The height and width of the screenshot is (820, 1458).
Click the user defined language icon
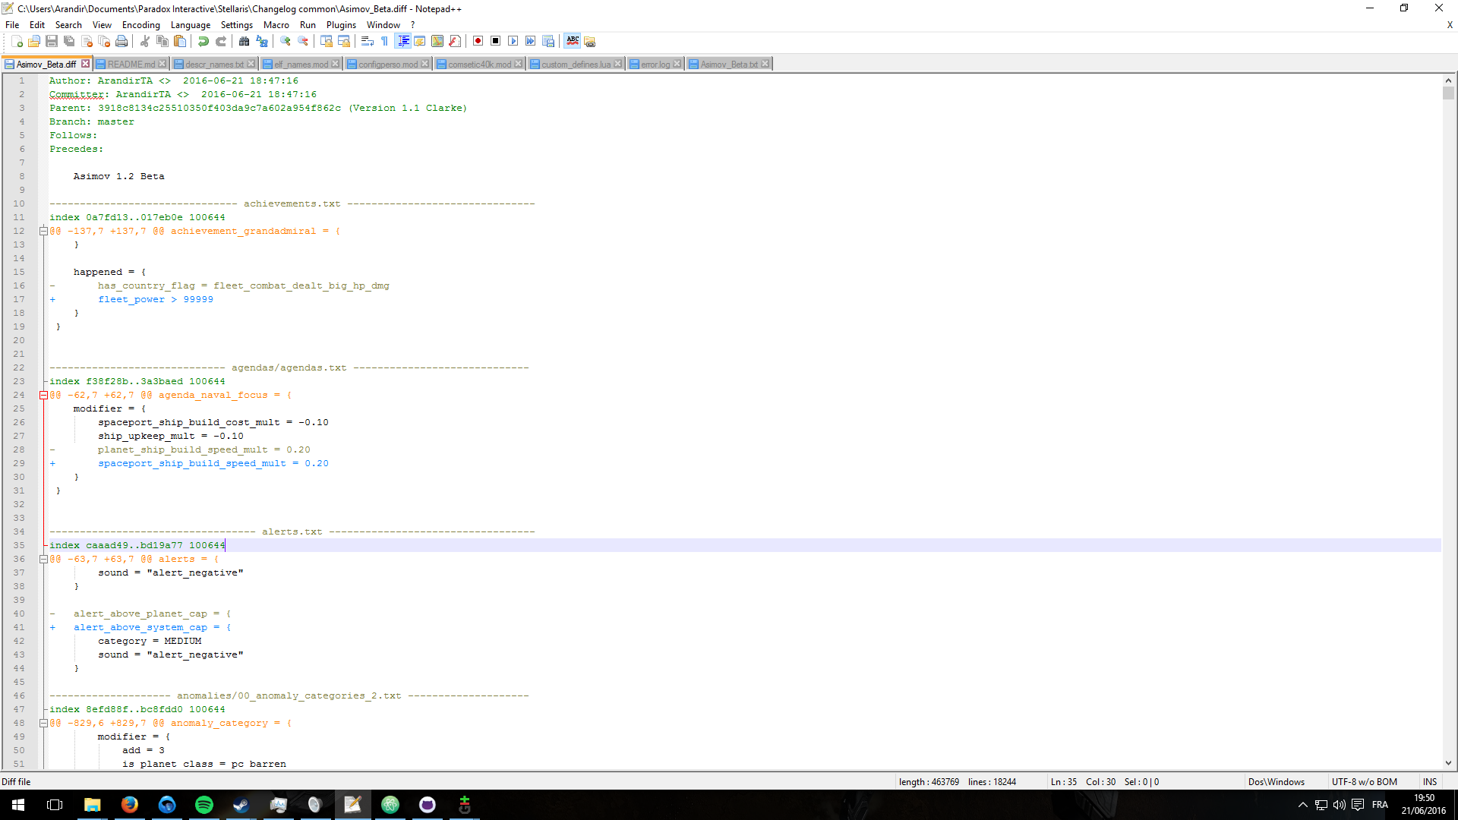pyautogui.click(x=419, y=41)
